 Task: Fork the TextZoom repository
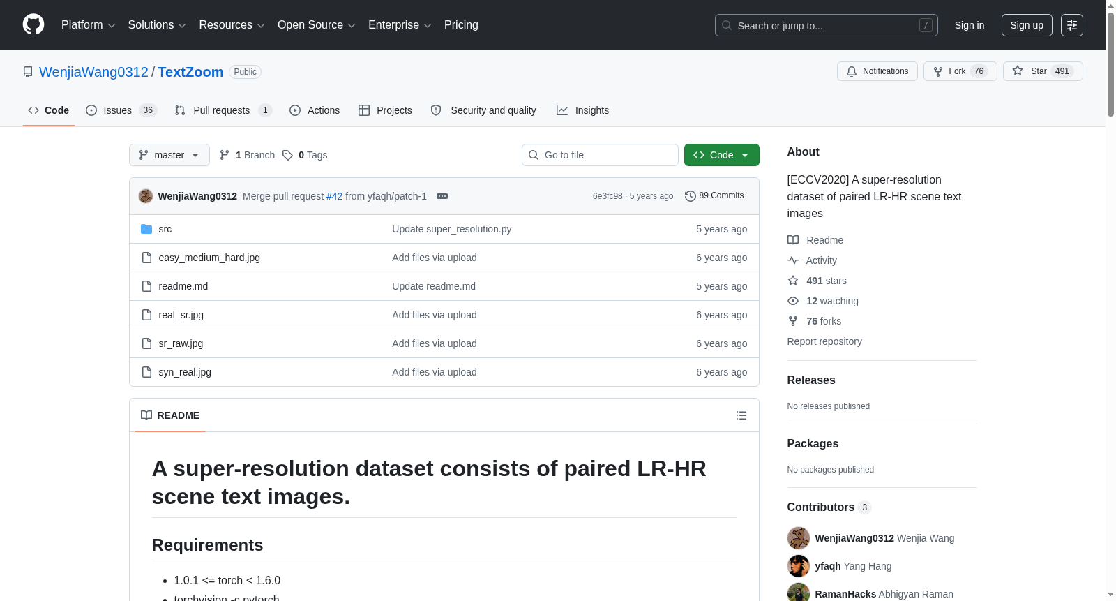(x=960, y=71)
